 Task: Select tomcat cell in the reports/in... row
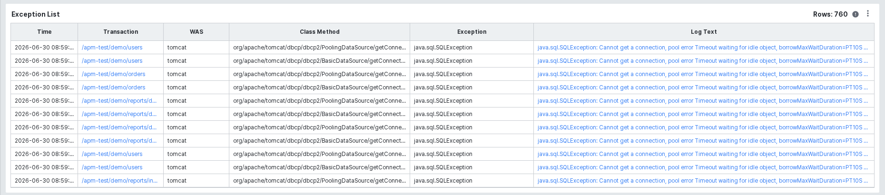point(197,181)
